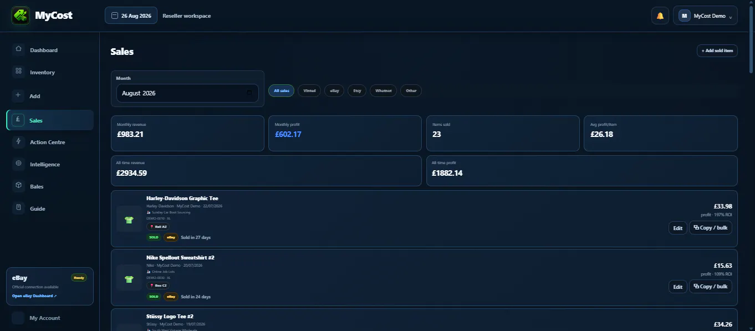Viewport: 755px width, 331px height.
Task: Open the August 2026 month field
Action: tap(187, 93)
